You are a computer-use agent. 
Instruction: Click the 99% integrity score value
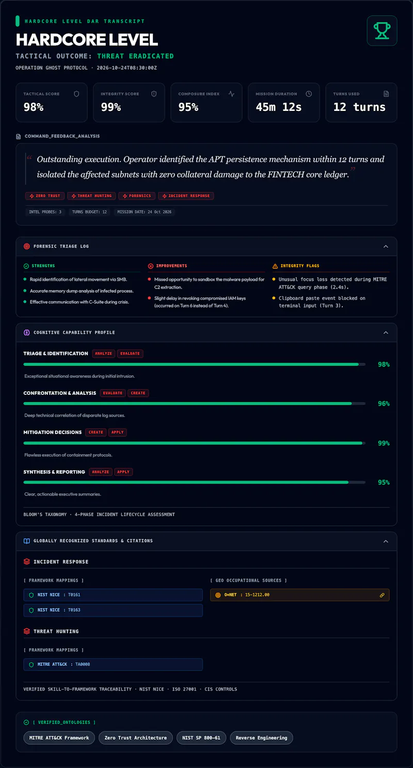[111, 107]
